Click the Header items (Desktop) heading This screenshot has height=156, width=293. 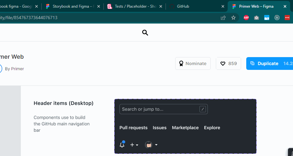tap(63, 103)
